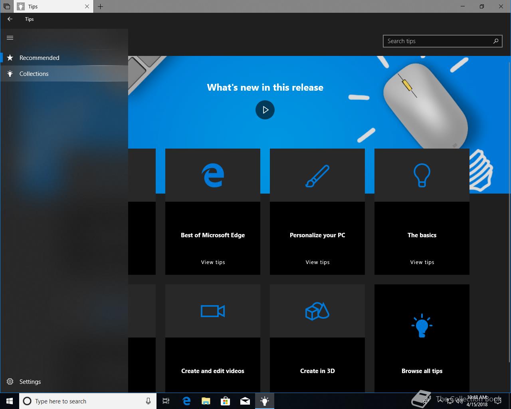Open File Explorer from taskbar

click(x=206, y=401)
